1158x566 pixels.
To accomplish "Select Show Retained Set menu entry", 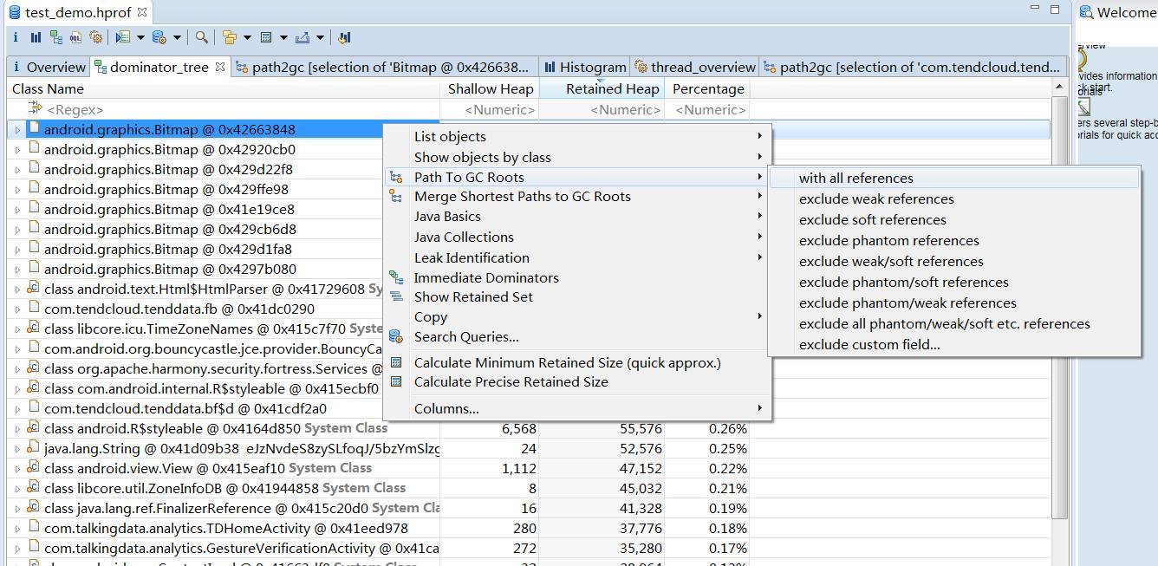I will click(577, 296).
